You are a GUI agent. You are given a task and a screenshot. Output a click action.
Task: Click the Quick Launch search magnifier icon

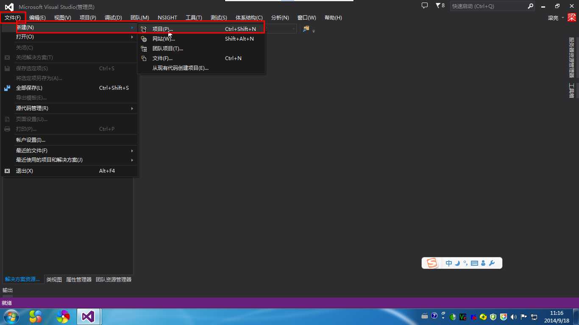(x=530, y=6)
